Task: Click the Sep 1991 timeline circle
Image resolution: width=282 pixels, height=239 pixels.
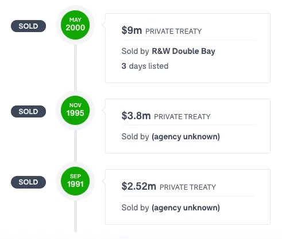Action: tap(75, 181)
